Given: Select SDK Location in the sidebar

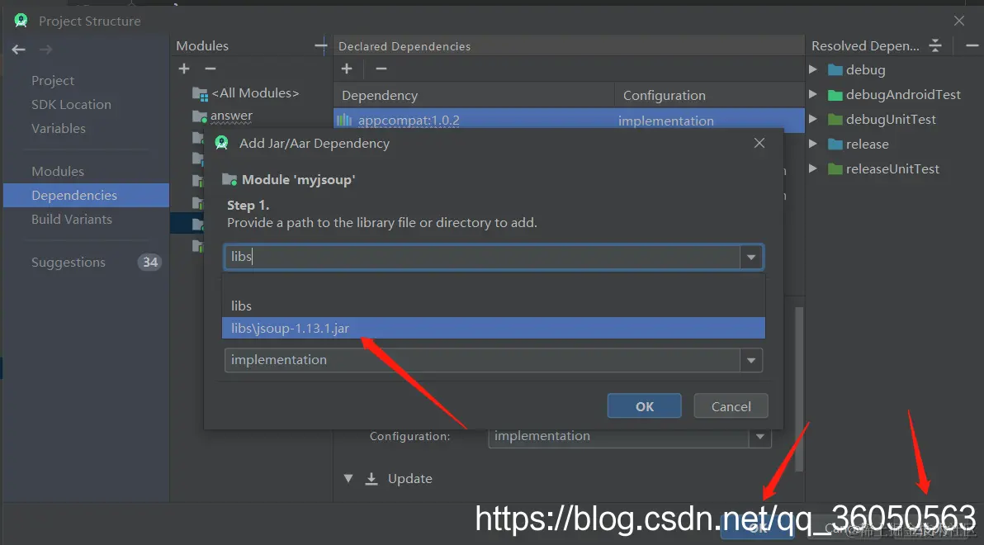Looking at the screenshot, I should tap(71, 104).
